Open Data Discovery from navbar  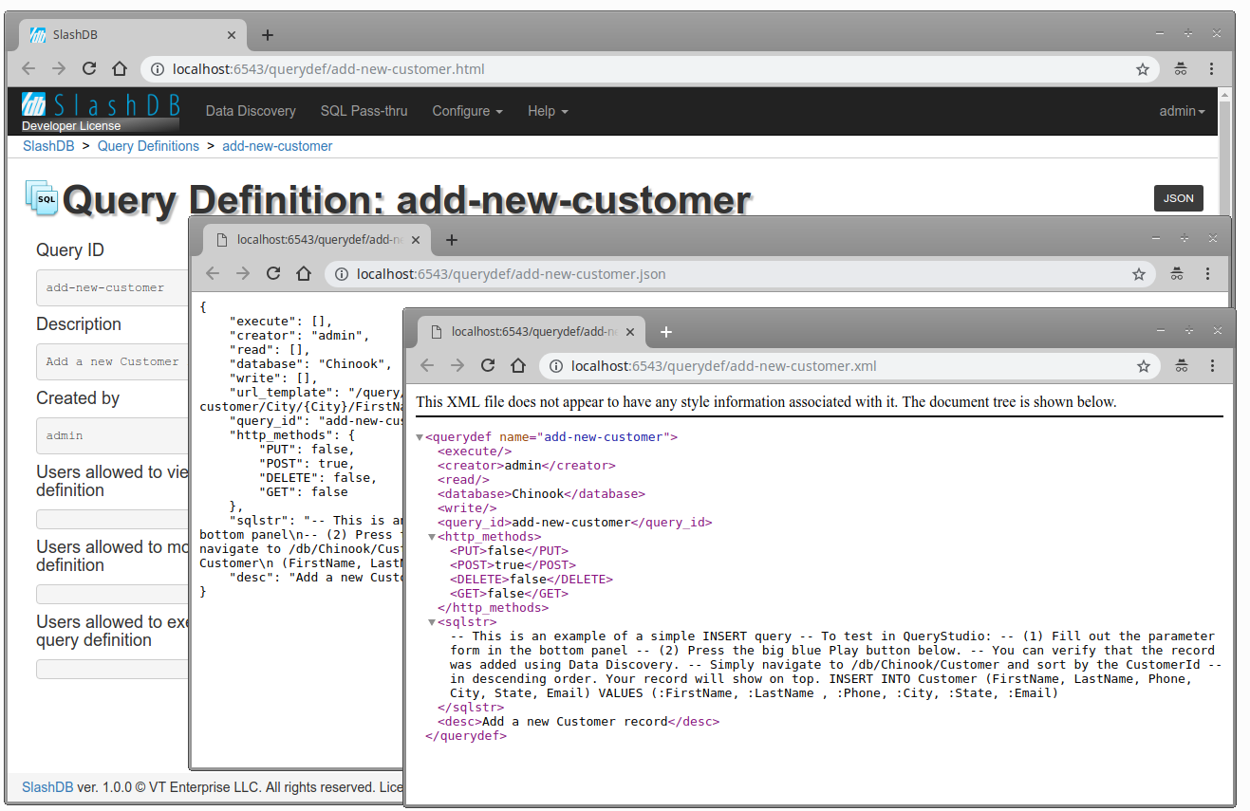pos(251,111)
